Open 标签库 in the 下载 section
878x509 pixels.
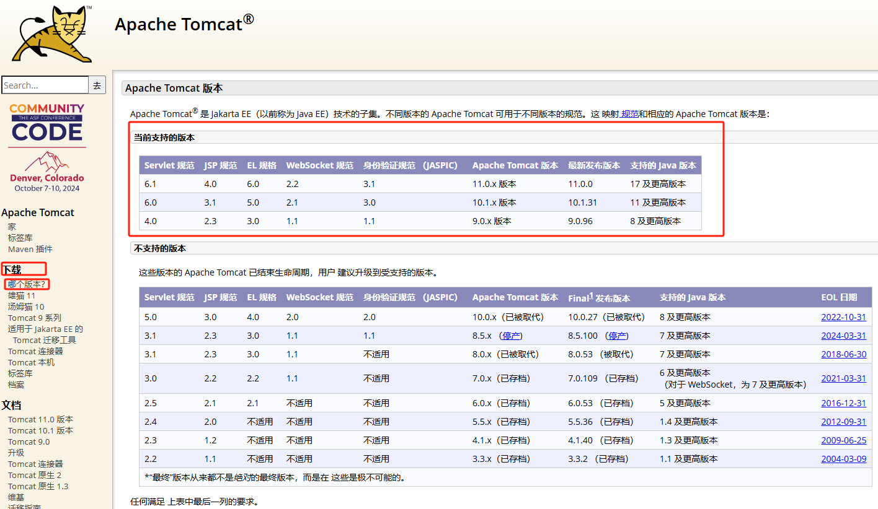tap(20, 373)
